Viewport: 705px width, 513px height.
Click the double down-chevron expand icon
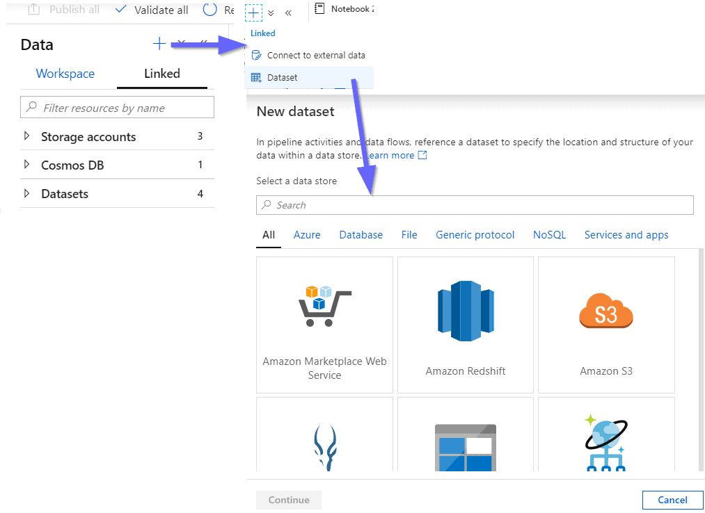pyautogui.click(x=271, y=13)
